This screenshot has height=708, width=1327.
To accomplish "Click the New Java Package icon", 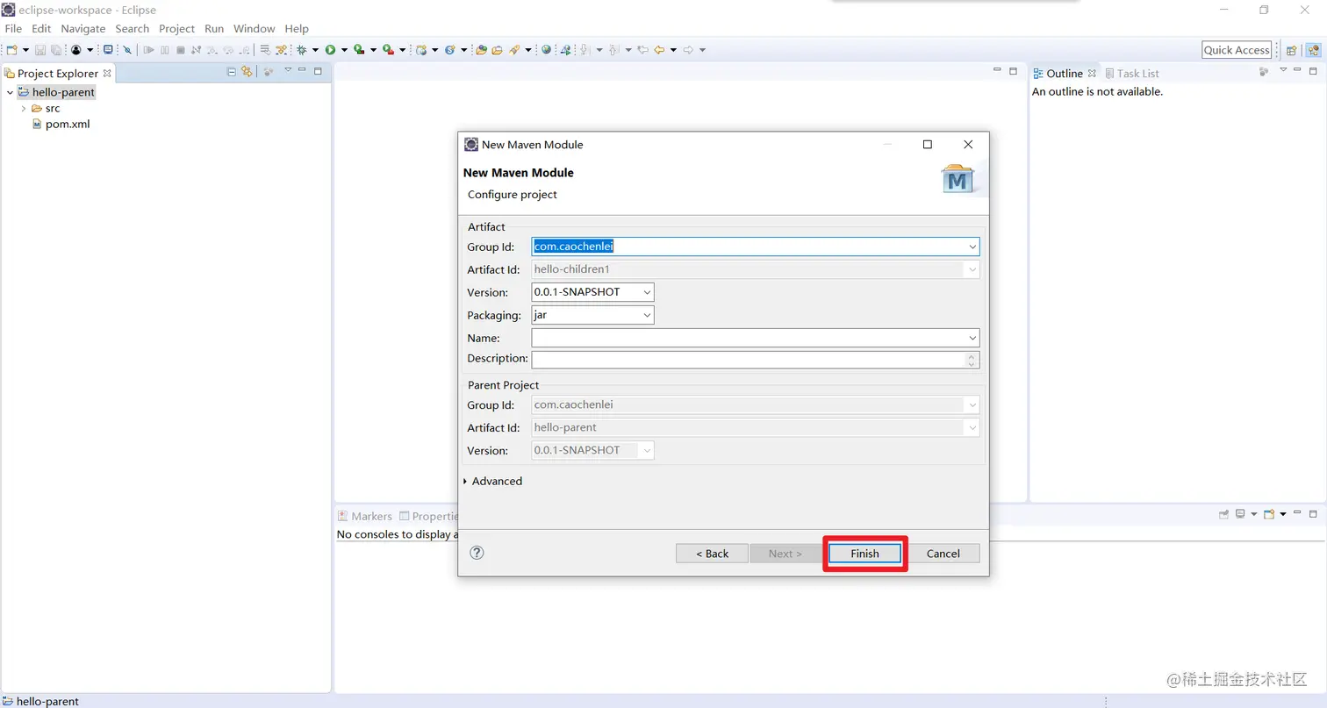I will 421,50.
